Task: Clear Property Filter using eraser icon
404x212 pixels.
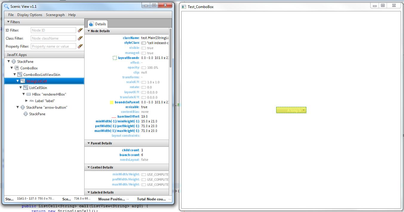Action: [x=80, y=46]
